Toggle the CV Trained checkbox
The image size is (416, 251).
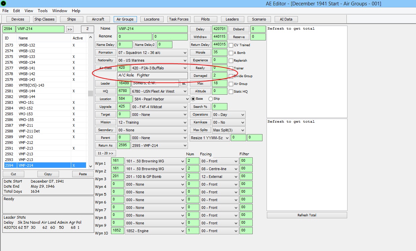[231, 45]
